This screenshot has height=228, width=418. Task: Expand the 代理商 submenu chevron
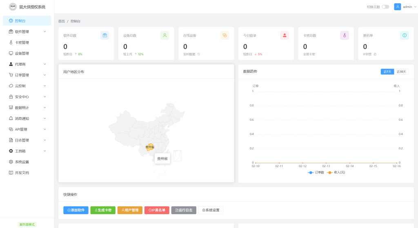(x=45, y=64)
